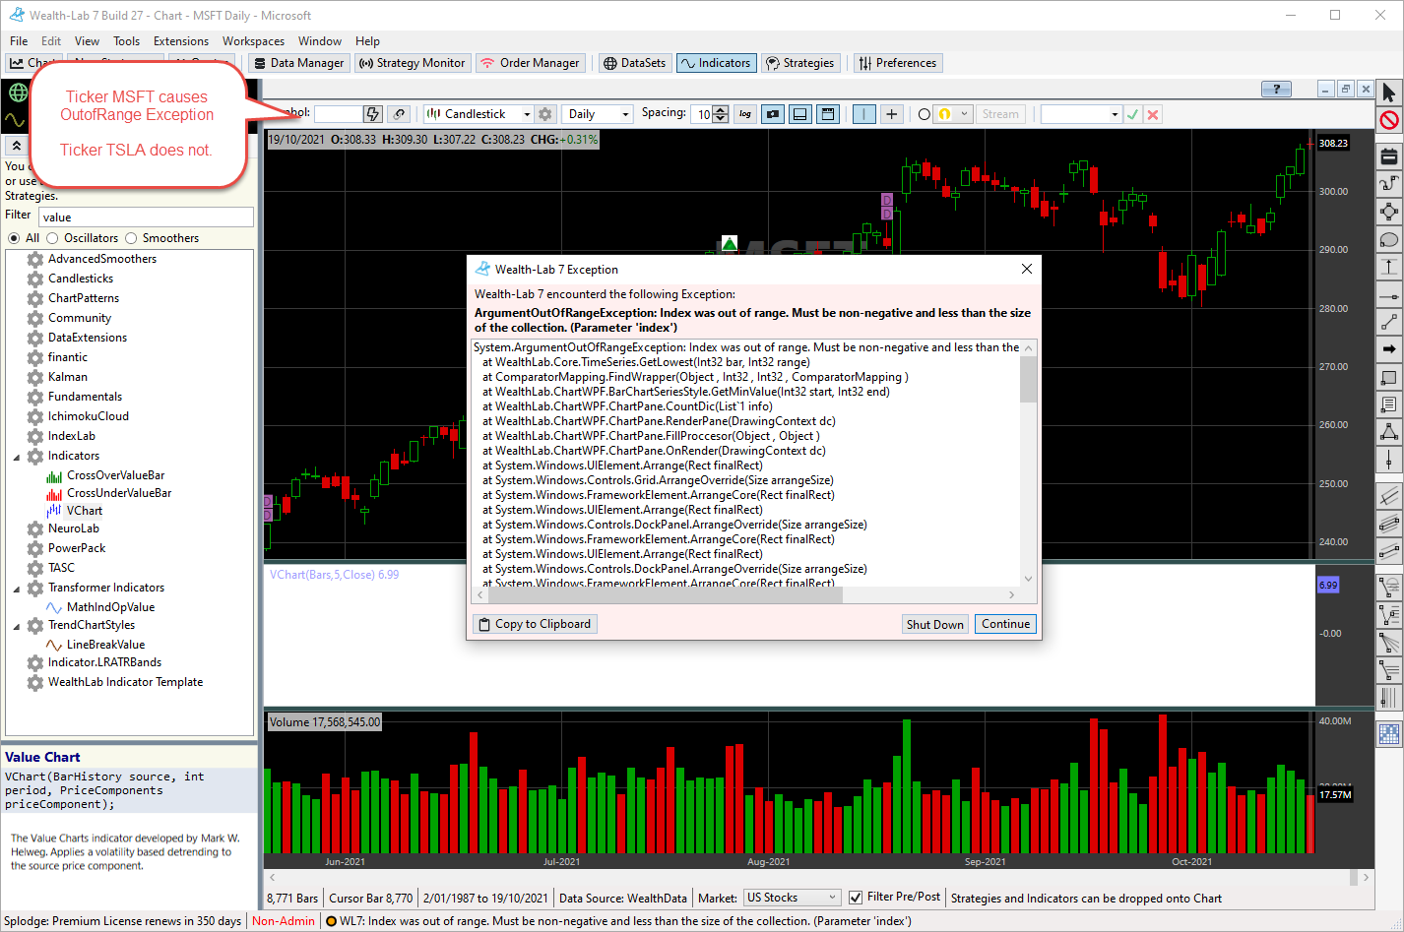Open the grid tool in drawing toolbar
Viewport: 1404px width, 932px height.
pyautogui.click(x=1389, y=733)
